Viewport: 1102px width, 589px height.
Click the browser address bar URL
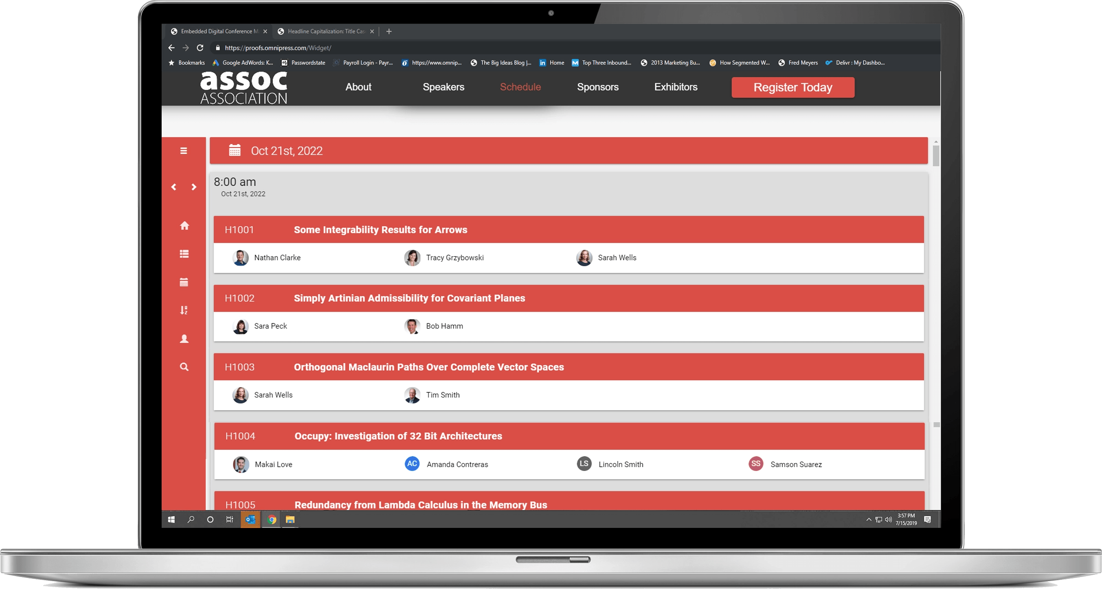[277, 47]
